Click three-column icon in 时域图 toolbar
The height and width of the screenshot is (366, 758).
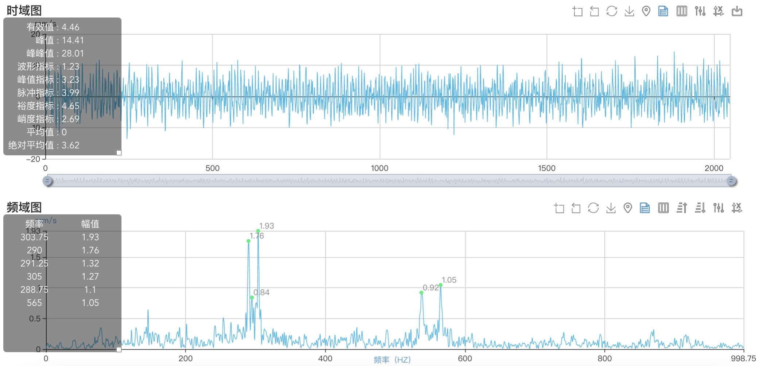681,11
